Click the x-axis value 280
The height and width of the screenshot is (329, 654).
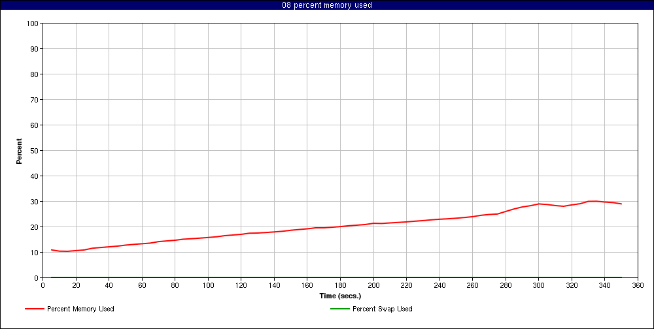click(506, 285)
